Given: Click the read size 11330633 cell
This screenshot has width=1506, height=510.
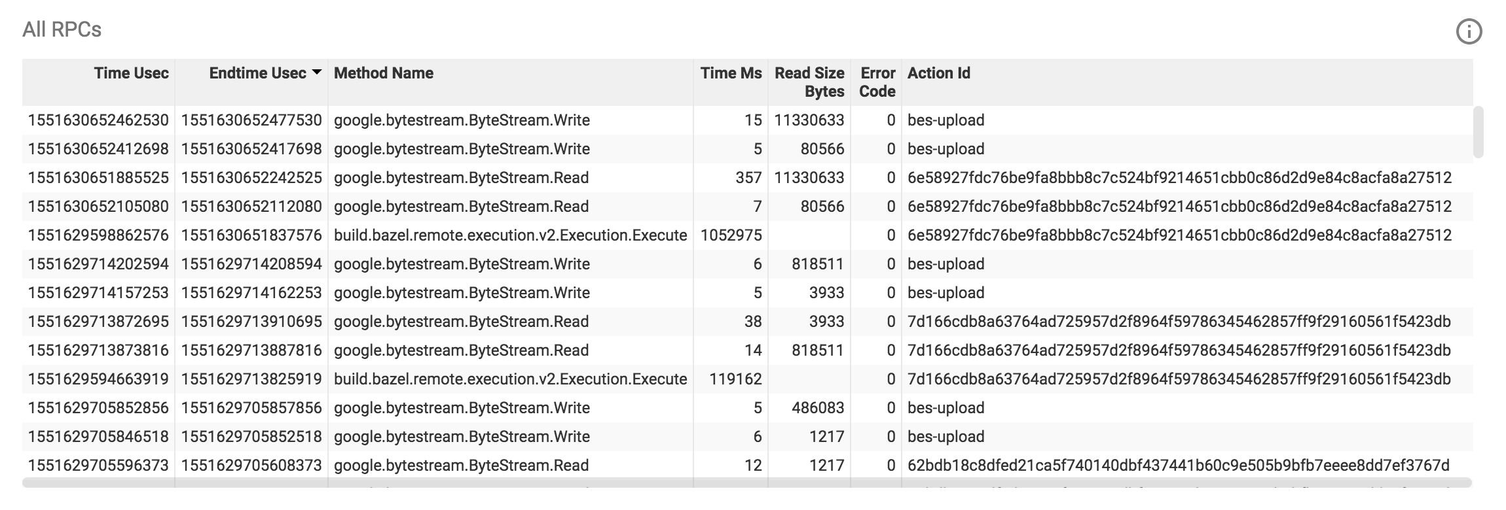Looking at the screenshot, I should pos(809,120).
